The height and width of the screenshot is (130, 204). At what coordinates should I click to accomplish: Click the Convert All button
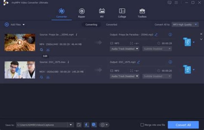coord(183,125)
